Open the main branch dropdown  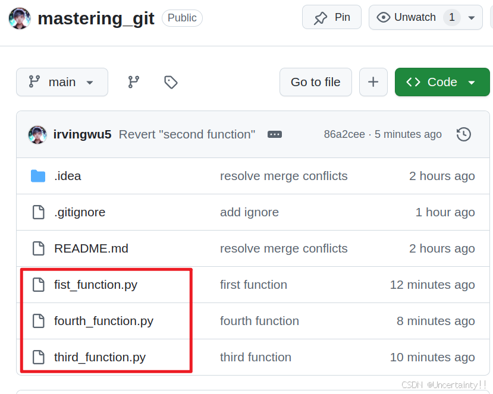pyautogui.click(x=62, y=82)
